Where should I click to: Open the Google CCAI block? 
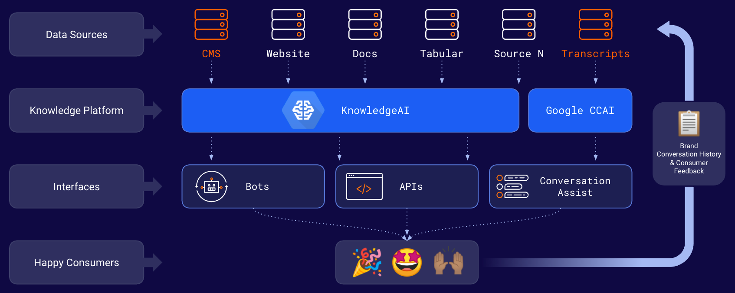[x=580, y=111]
